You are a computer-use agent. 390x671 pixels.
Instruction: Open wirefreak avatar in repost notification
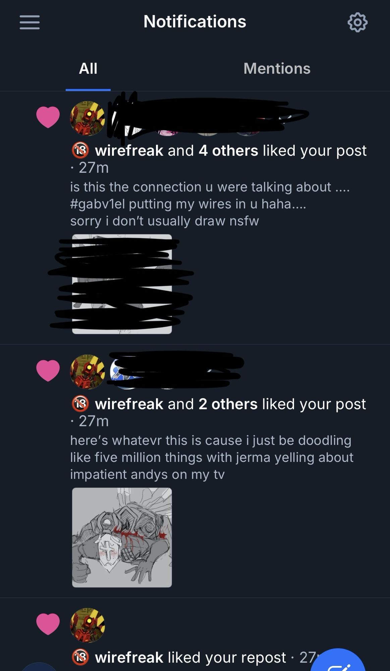tap(88, 625)
